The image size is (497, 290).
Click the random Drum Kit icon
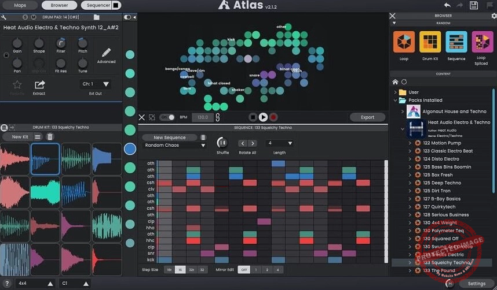[430, 42]
